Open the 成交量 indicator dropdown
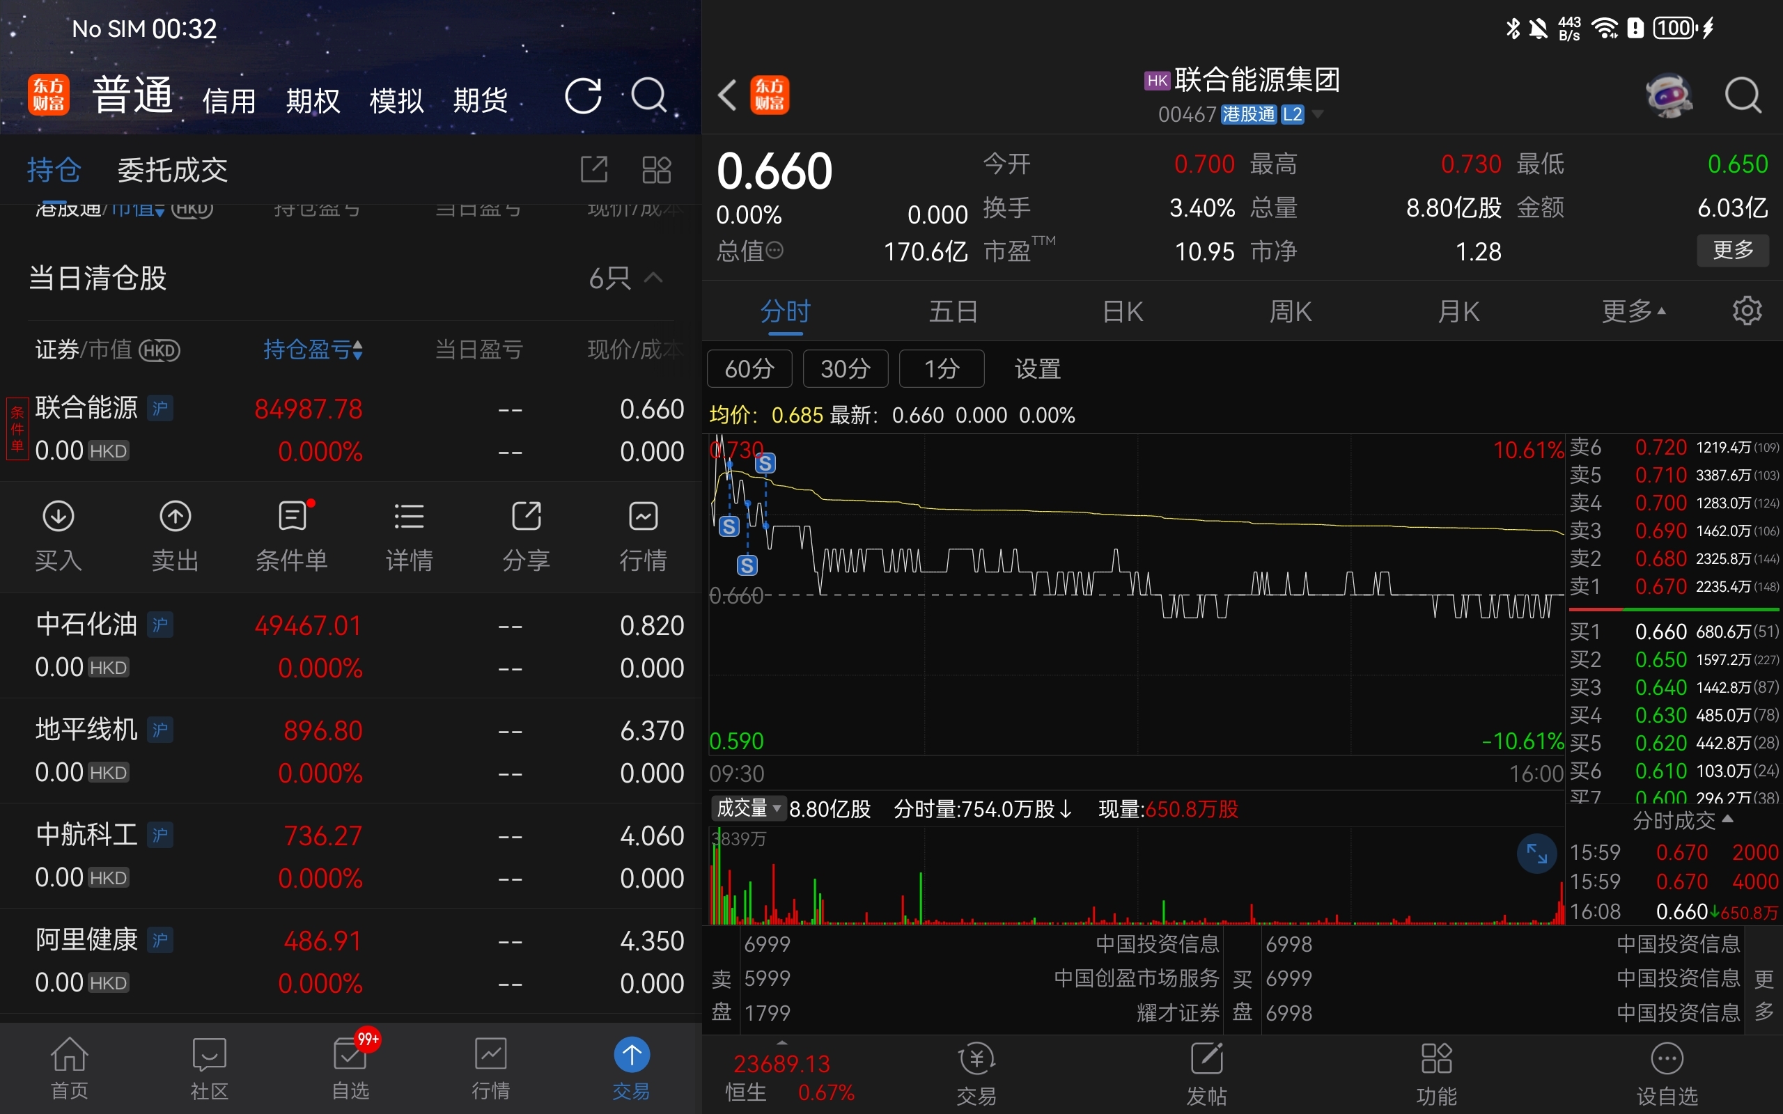Image resolution: width=1783 pixels, height=1114 pixels. [748, 808]
